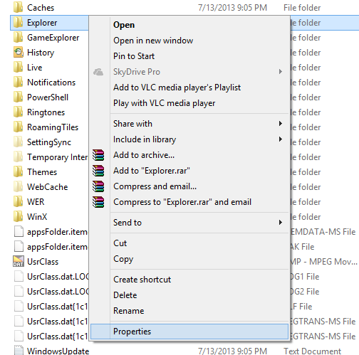Screen dimensions: 359x355
Task: Select the Ringtones folder icon
Action: click(19, 112)
